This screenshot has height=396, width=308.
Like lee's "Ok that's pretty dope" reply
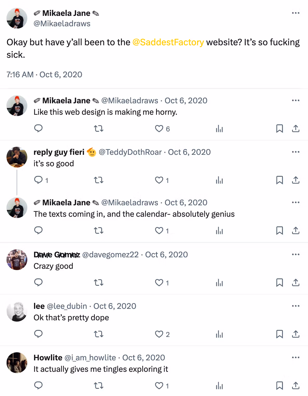point(159,334)
